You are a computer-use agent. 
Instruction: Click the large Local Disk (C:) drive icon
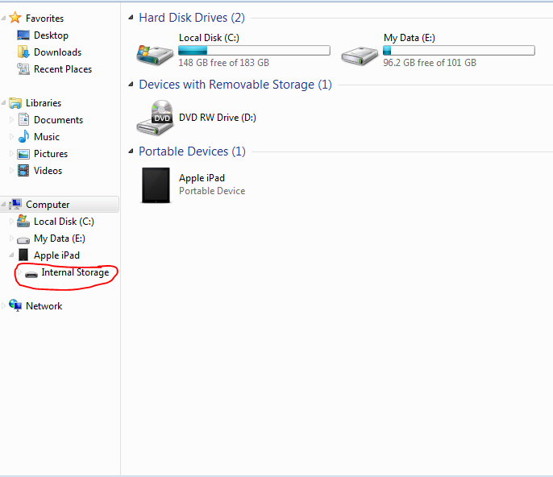coord(155,55)
